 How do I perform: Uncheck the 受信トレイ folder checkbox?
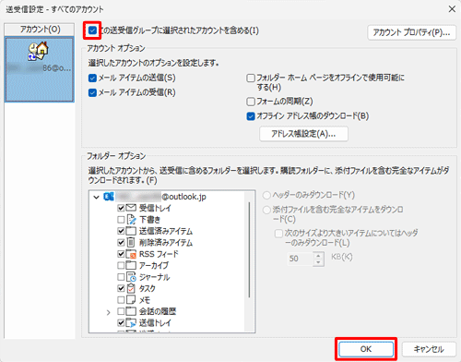click(x=121, y=208)
